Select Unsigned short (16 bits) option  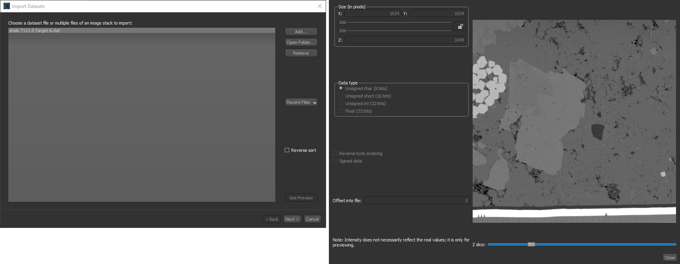341,96
